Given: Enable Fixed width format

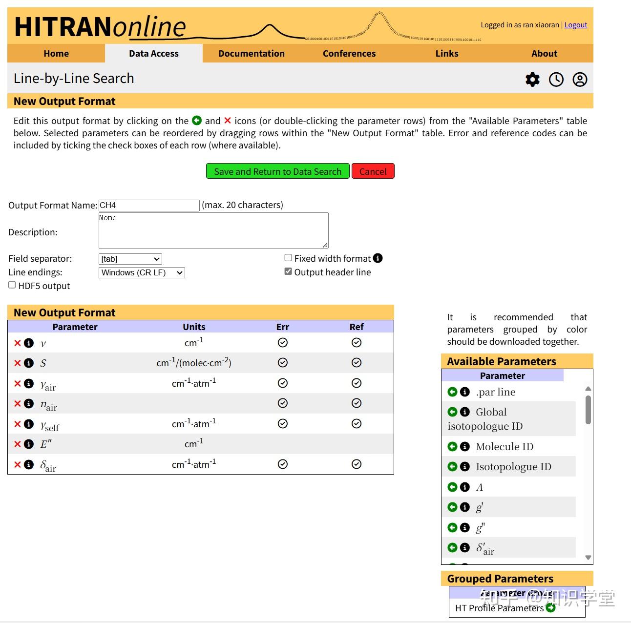Looking at the screenshot, I should [x=288, y=257].
